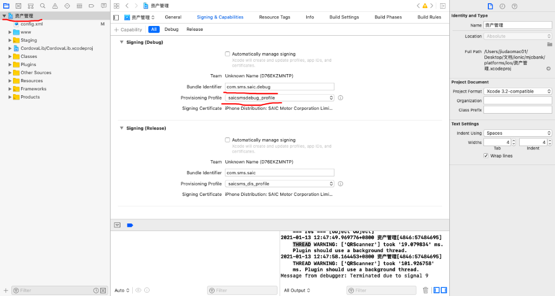Image resolution: width=555 pixels, height=296 pixels.
Task: Collapse the Signing (Debug) section
Action: point(121,42)
